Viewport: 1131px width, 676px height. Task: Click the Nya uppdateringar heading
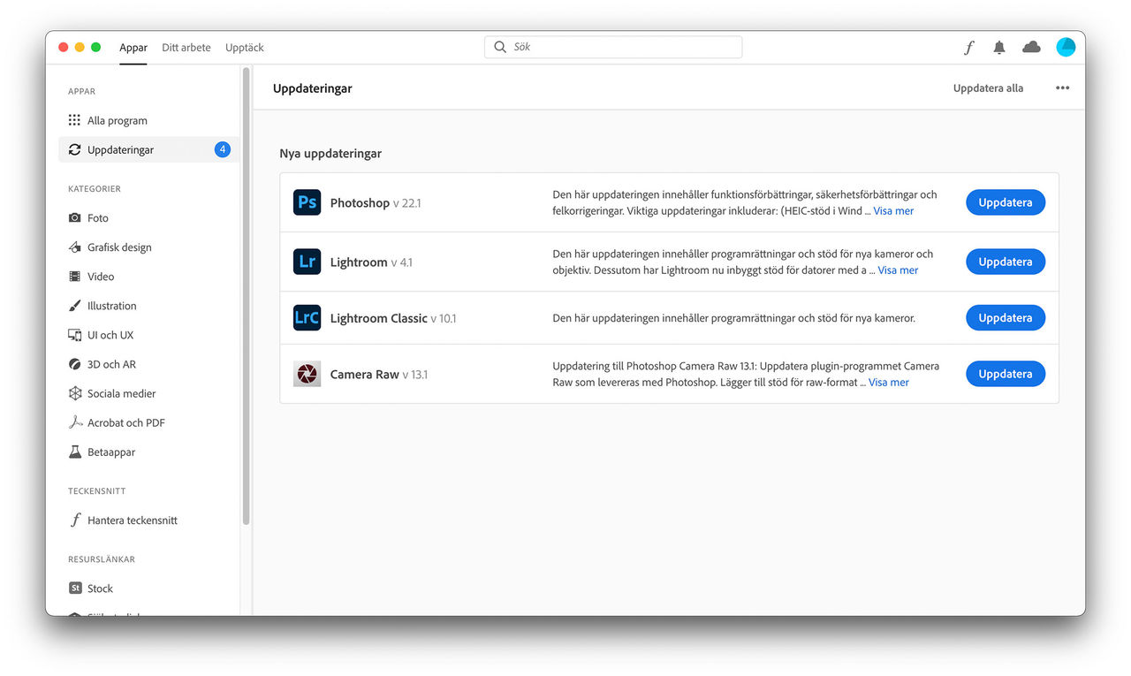(330, 154)
